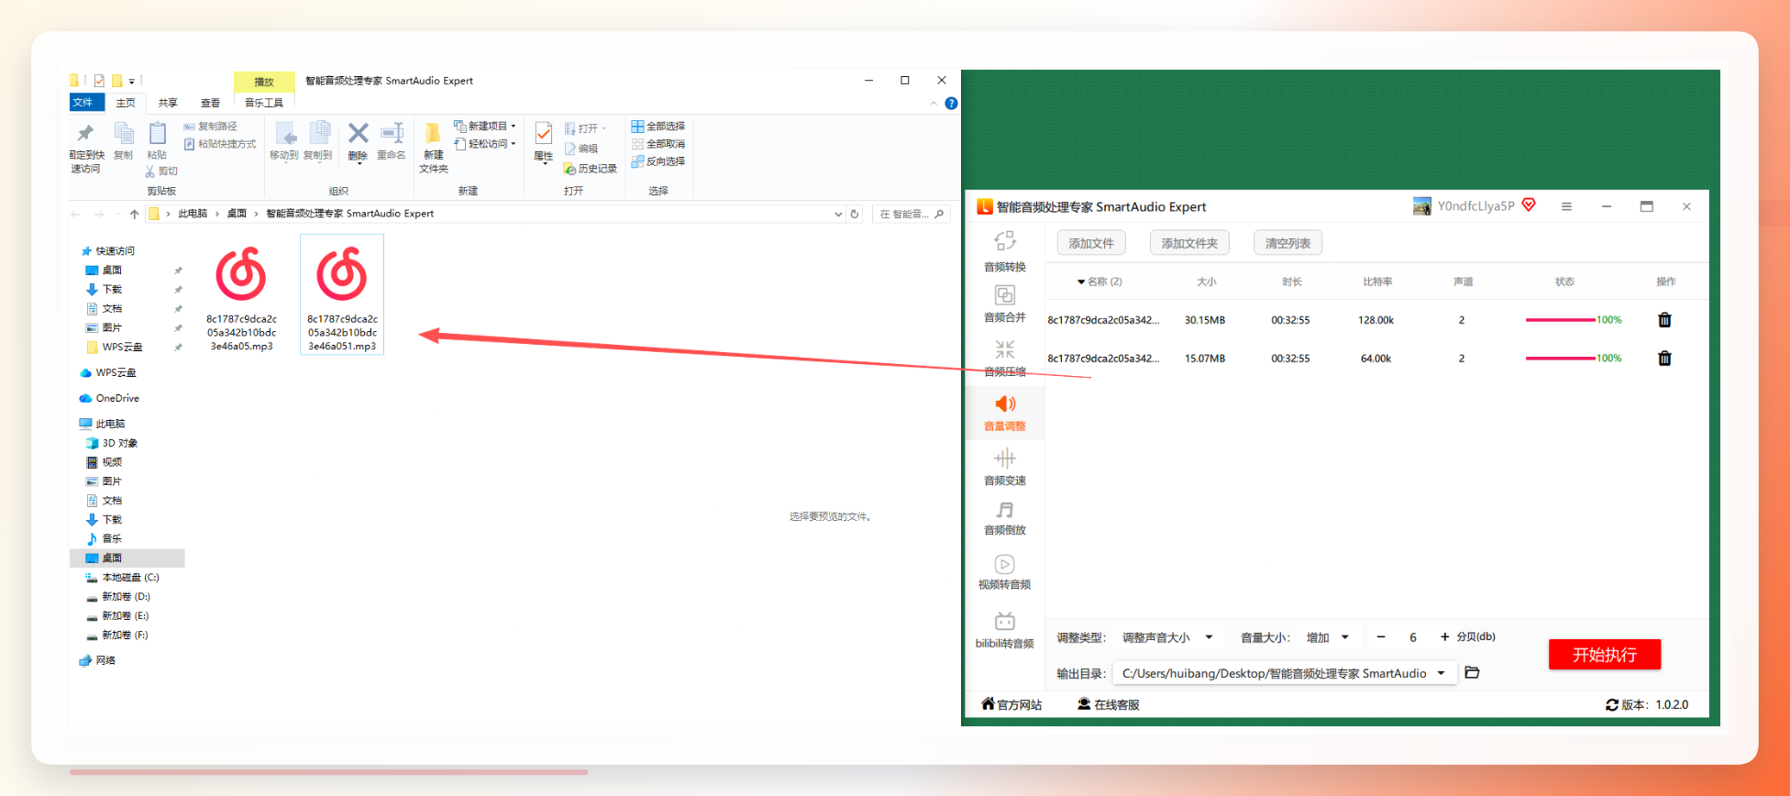This screenshot has width=1790, height=796.
Task: Select the file ending in 3e46a051.mp3
Action: tap(342, 295)
